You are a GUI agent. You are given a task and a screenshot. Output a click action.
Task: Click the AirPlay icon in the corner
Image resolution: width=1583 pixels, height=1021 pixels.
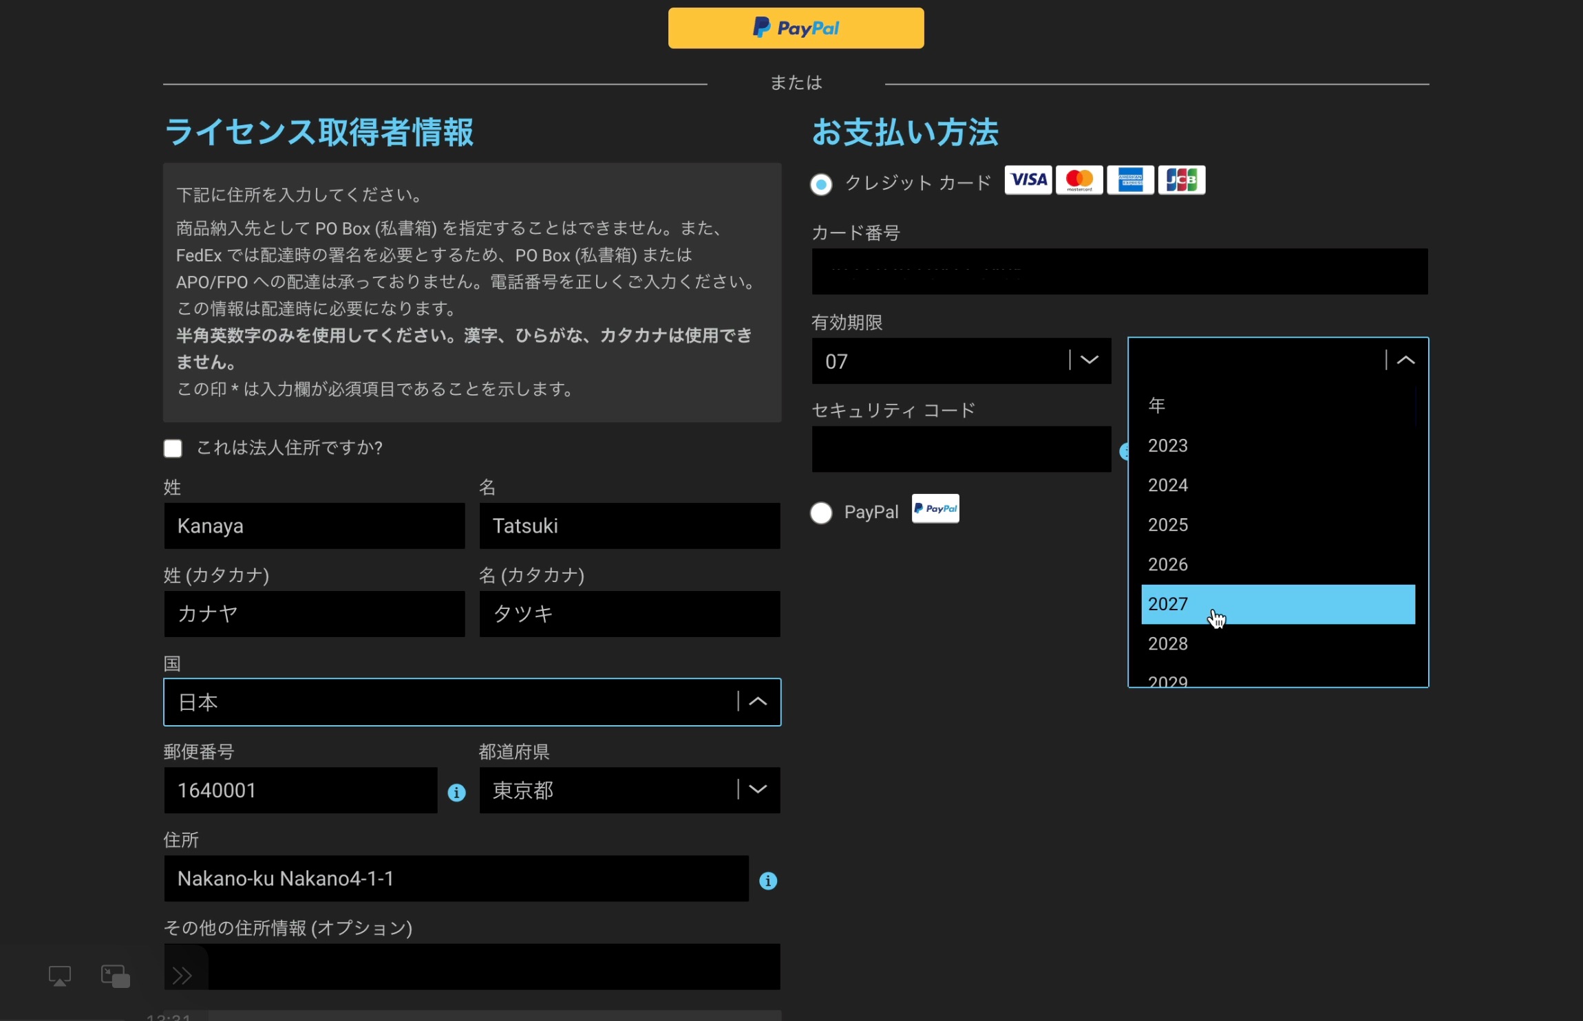(x=60, y=976)
